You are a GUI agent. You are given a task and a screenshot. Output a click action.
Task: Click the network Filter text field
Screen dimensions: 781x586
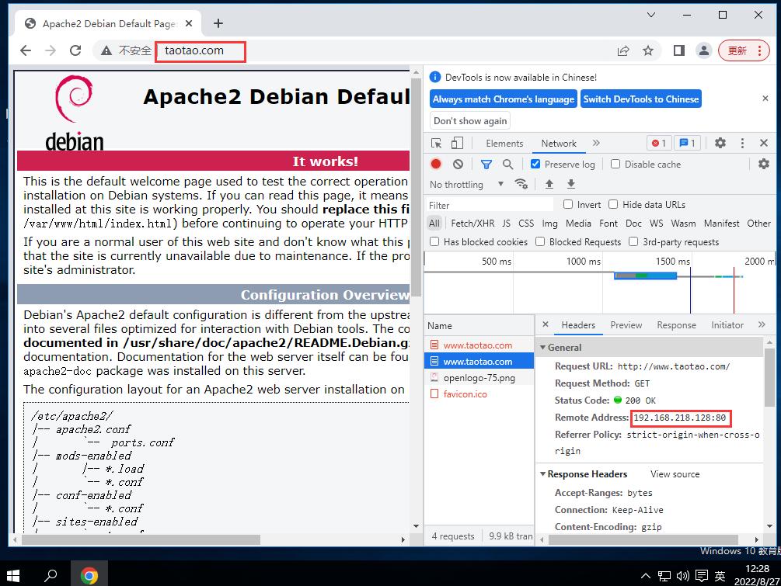(x=490, y=205)
